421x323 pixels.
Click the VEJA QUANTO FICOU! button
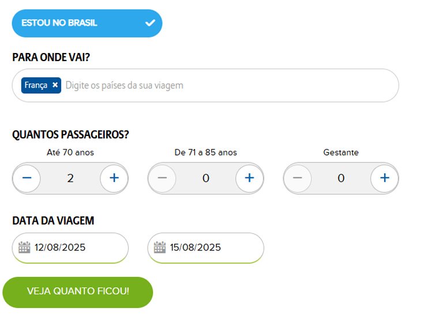click(x=78, y=292)
